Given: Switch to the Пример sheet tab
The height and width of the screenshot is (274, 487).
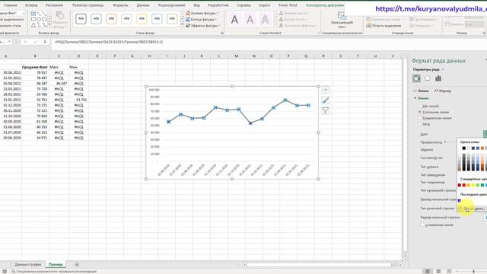Looking at the screenshot, I should pos(56,265).
